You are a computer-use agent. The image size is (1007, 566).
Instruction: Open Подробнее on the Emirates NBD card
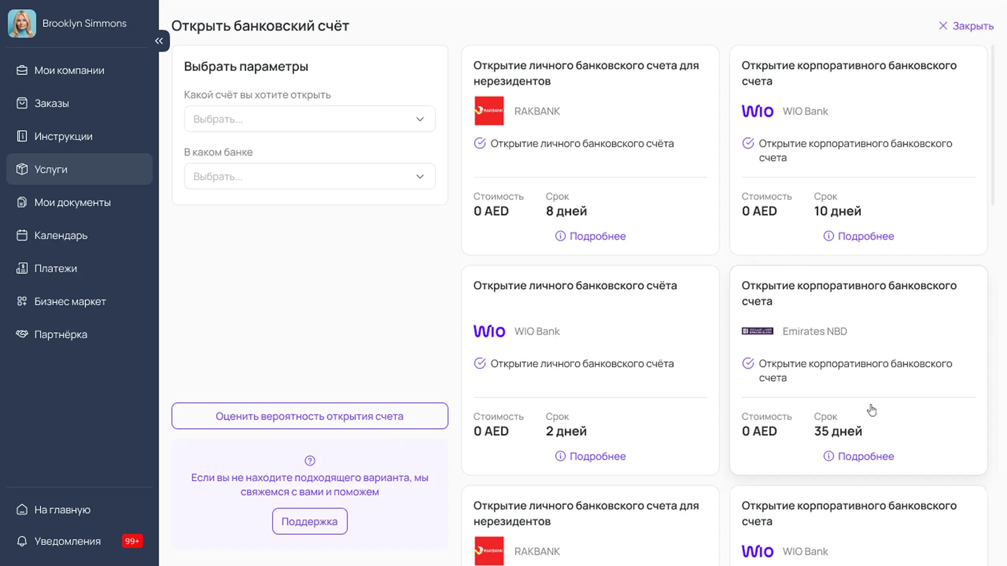click(x=859, y=456)
